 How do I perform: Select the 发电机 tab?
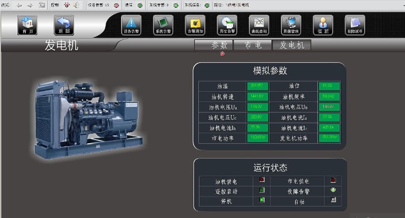pos(291,45)
